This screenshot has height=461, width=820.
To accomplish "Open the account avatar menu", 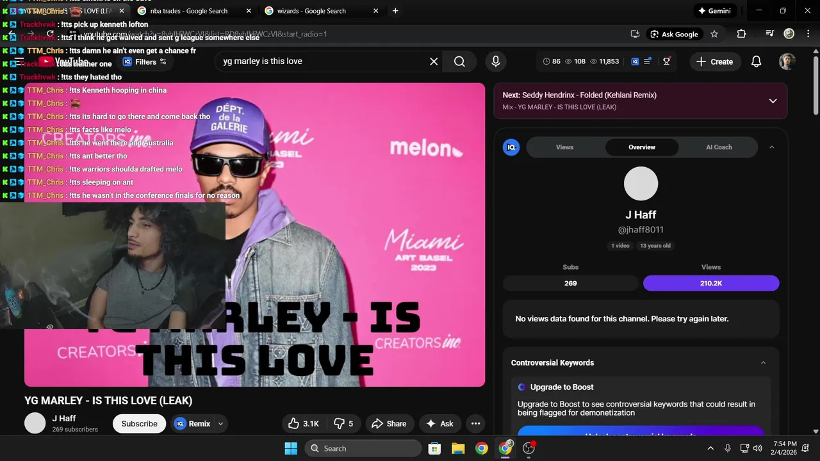I will (x=787, y=61).
